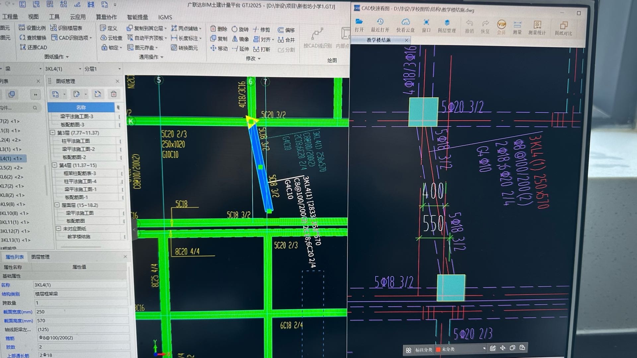Open the 视图 ribbon tab

click(33, 17)
